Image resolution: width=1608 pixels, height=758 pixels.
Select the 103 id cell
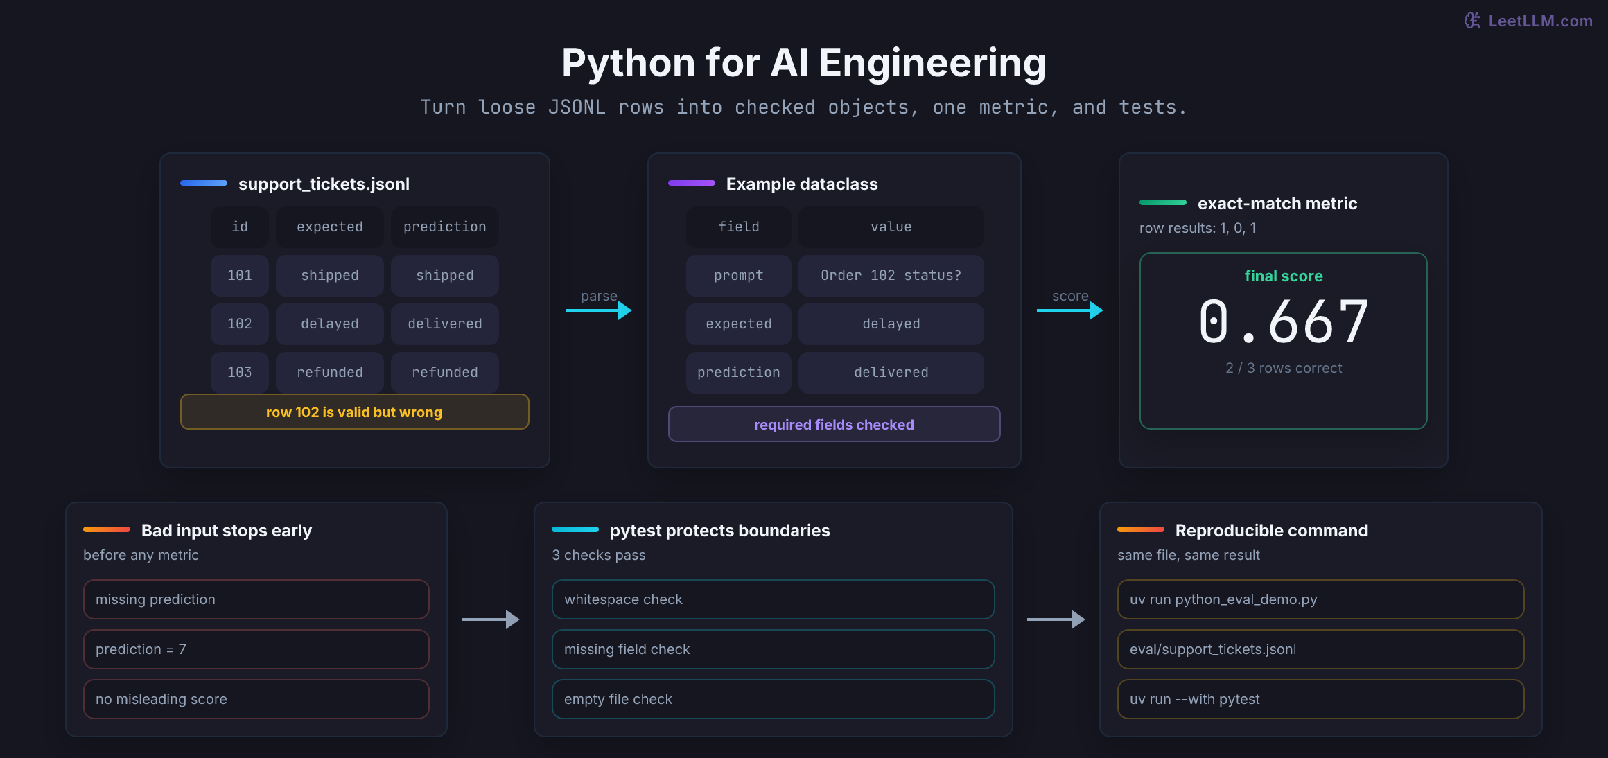[240, 373]
